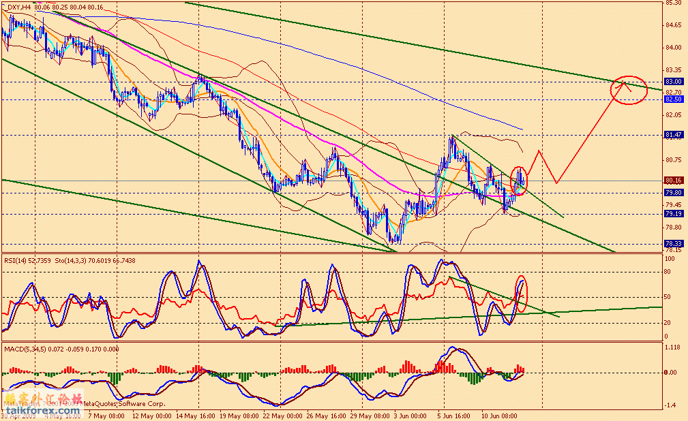
Task: Click the 5 Jun 16:00 date label
Action: click(454, 416)
